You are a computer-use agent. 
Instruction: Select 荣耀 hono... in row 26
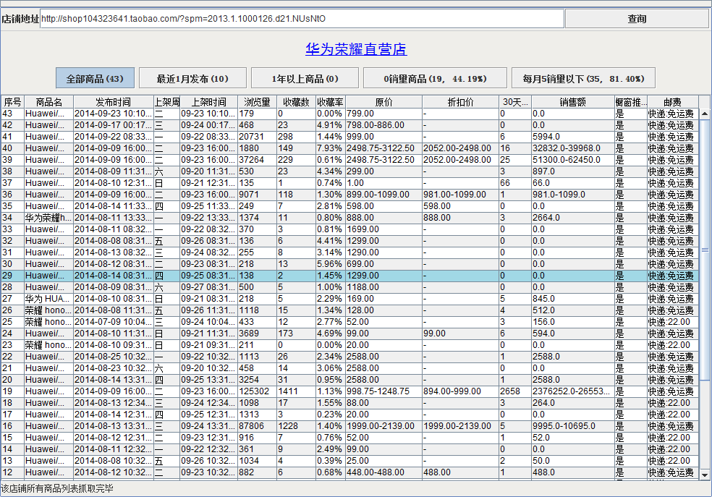pyautogui.click(x=48, y=310)
